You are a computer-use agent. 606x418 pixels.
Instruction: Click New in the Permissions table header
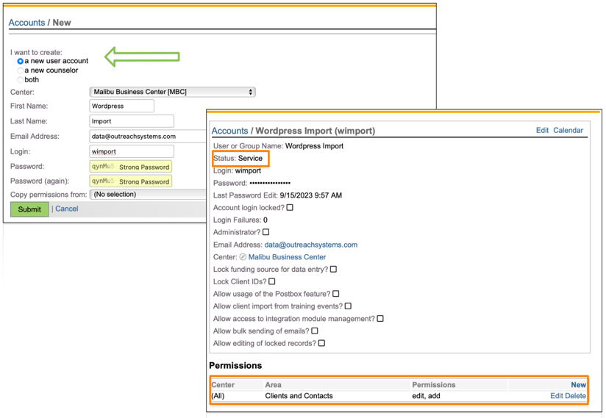click(x=578, y=384)
